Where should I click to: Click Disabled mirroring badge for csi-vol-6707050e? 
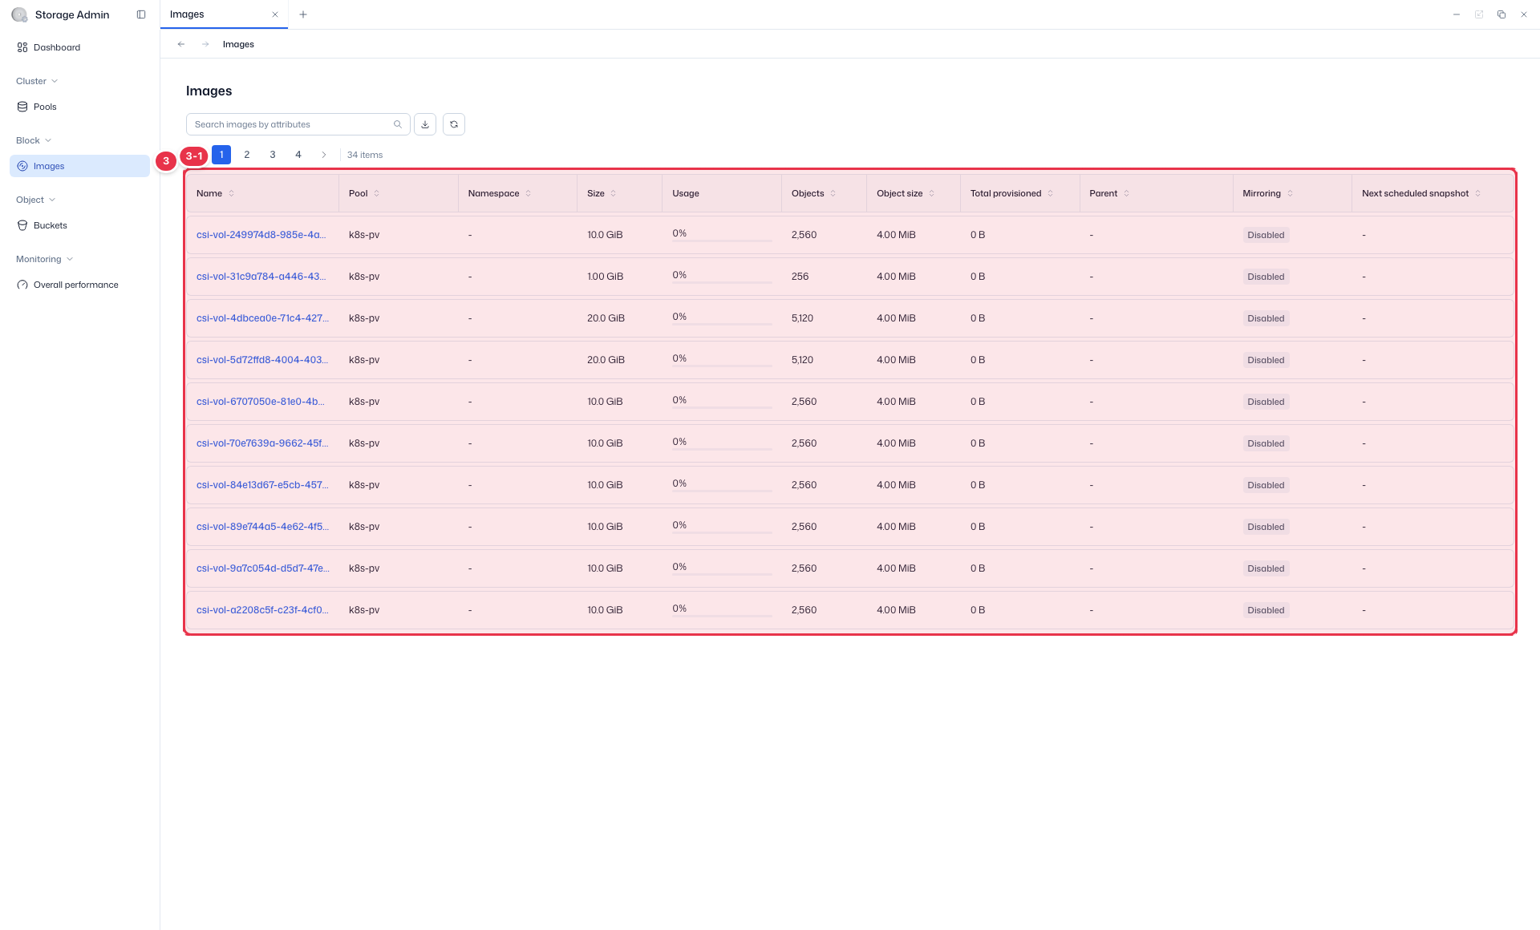coord(1266,402)
